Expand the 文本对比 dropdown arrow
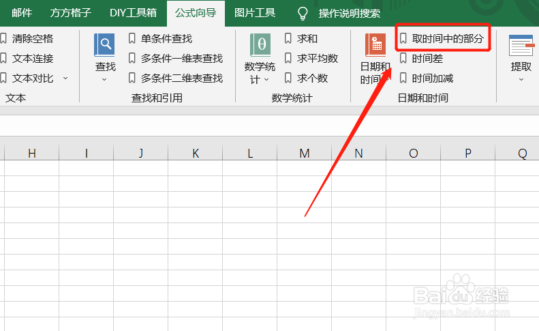 click(x=65, y=78)
